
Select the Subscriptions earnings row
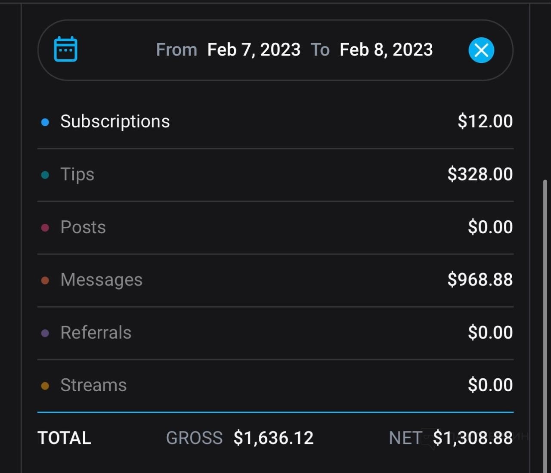point(115,121)
